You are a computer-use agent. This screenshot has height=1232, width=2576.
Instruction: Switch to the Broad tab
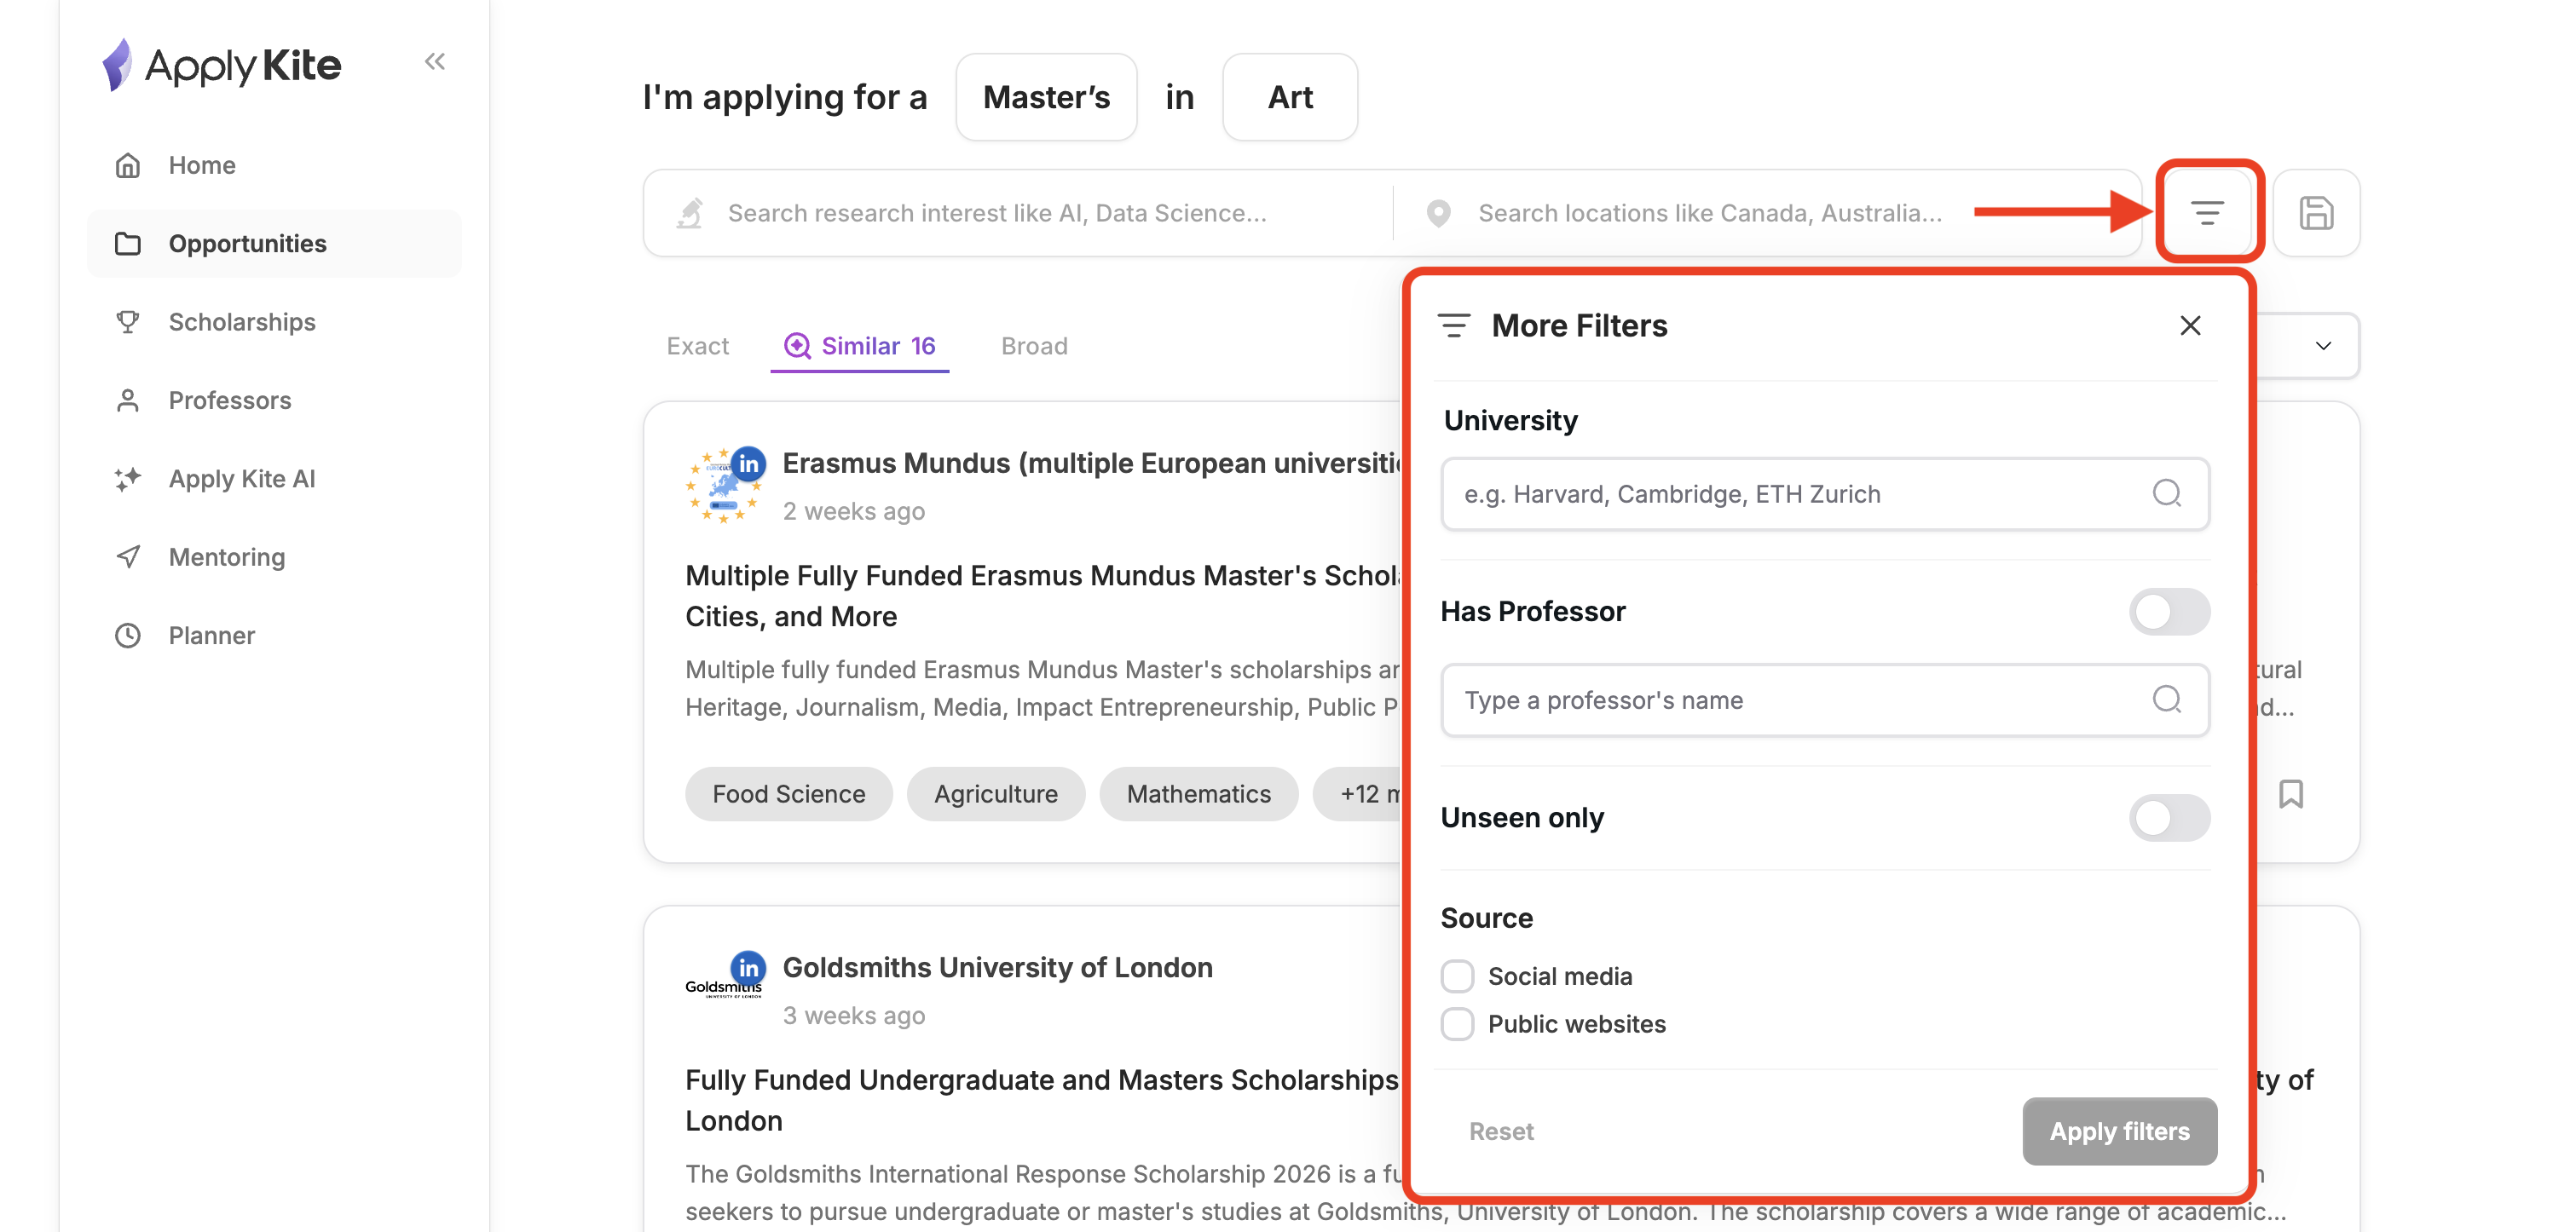click(x=1034, y=346)
